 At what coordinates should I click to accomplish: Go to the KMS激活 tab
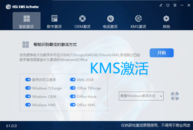(x=138, y=22)
